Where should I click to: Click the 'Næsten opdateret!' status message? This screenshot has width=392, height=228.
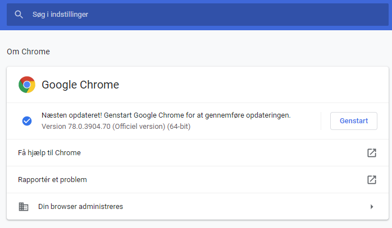[166, 115]
